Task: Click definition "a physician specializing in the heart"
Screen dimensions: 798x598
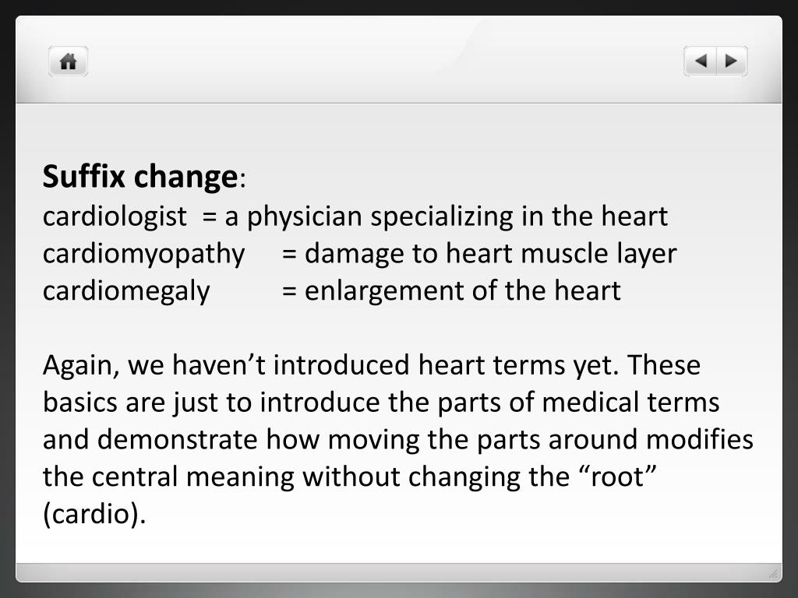Action: [x=447, y=216]
